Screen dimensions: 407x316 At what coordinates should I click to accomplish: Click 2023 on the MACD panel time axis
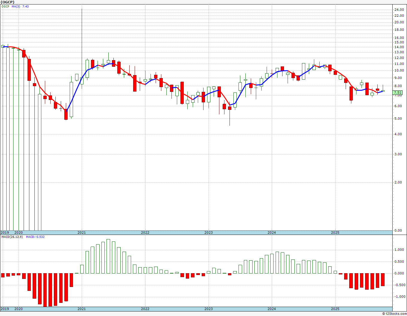click(209, 309)
